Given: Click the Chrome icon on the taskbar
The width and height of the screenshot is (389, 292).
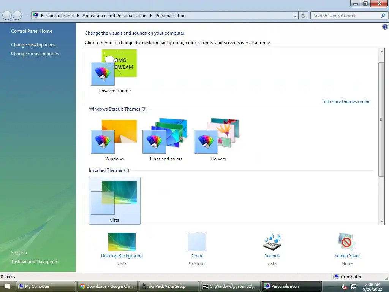Looking at the screenshot, I should click(82, 286).
